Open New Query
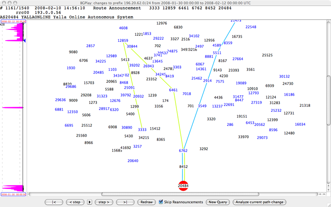This screenshot has width=331, height=207. pos(218,202)
